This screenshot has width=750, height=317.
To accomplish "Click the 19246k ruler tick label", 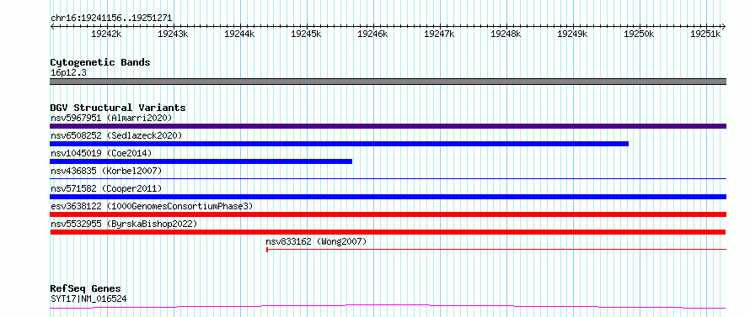I will [372, 34].
